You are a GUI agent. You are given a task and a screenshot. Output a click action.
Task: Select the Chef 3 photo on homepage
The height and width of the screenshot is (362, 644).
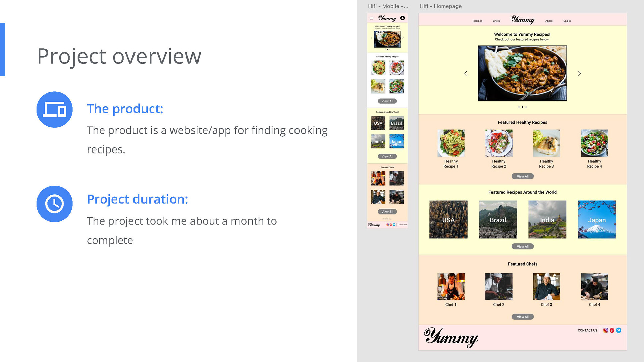[x=546, y=286]
